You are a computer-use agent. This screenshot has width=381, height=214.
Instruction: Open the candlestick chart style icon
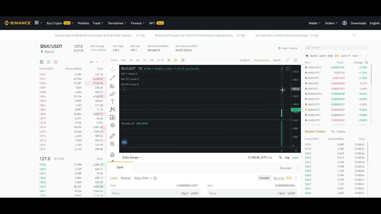(x=183, y=60)
